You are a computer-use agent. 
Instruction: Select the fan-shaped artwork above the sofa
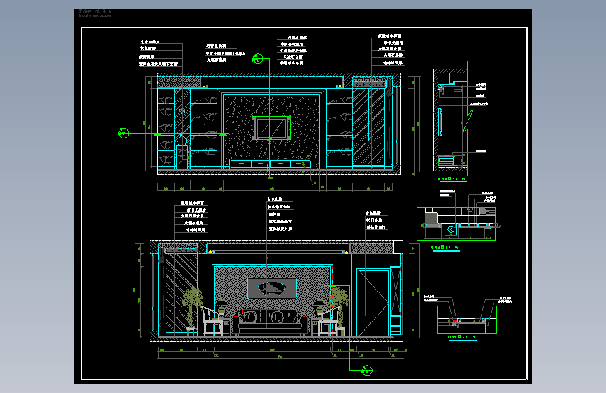pos(272,288)
